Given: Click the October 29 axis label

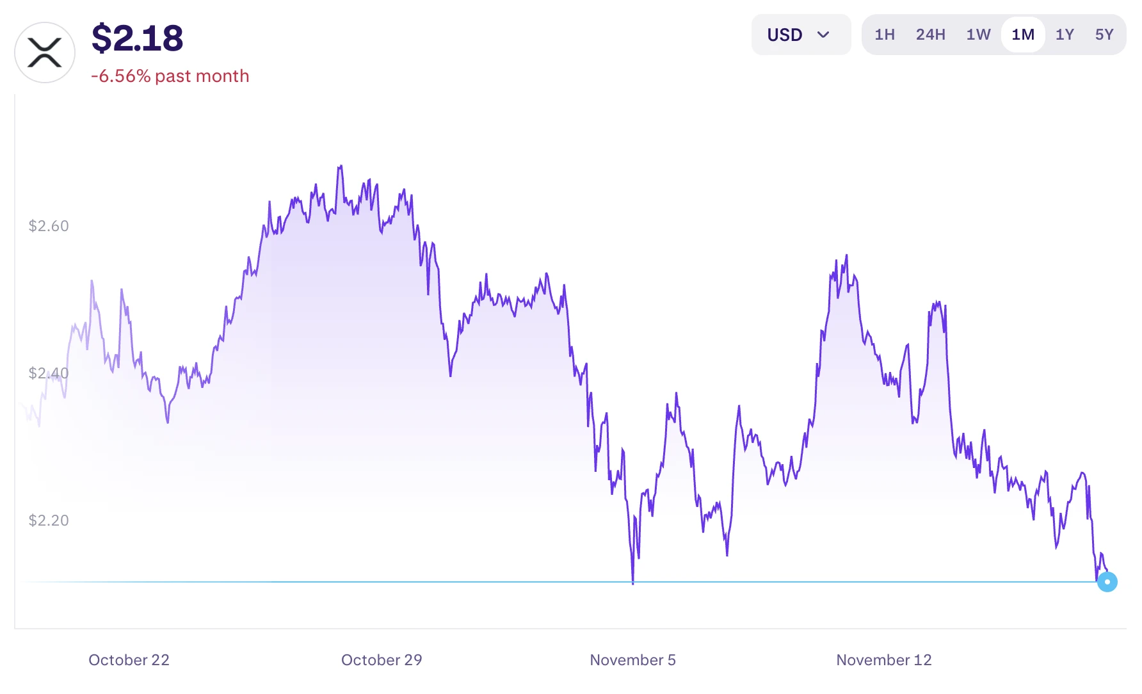Looking at the screenshot, I should pos(382,660).
